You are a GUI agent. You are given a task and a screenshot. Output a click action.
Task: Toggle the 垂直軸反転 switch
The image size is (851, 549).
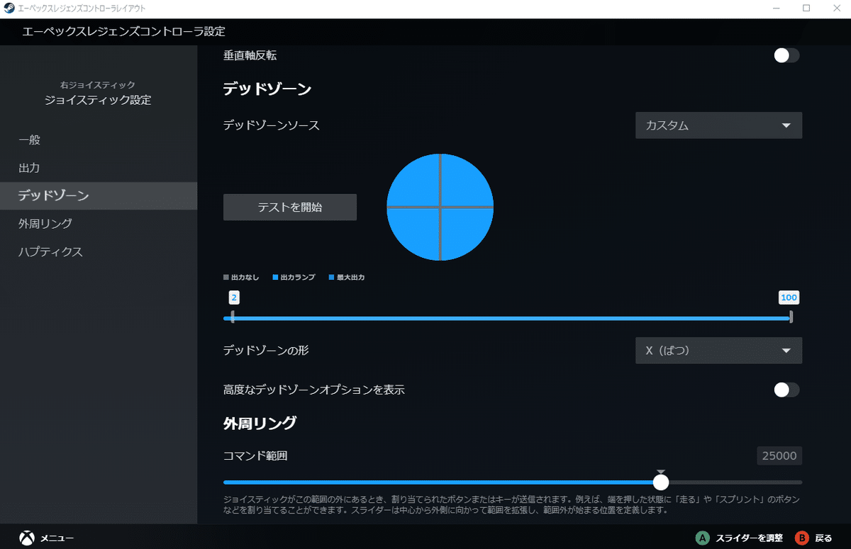pos(786,55)
